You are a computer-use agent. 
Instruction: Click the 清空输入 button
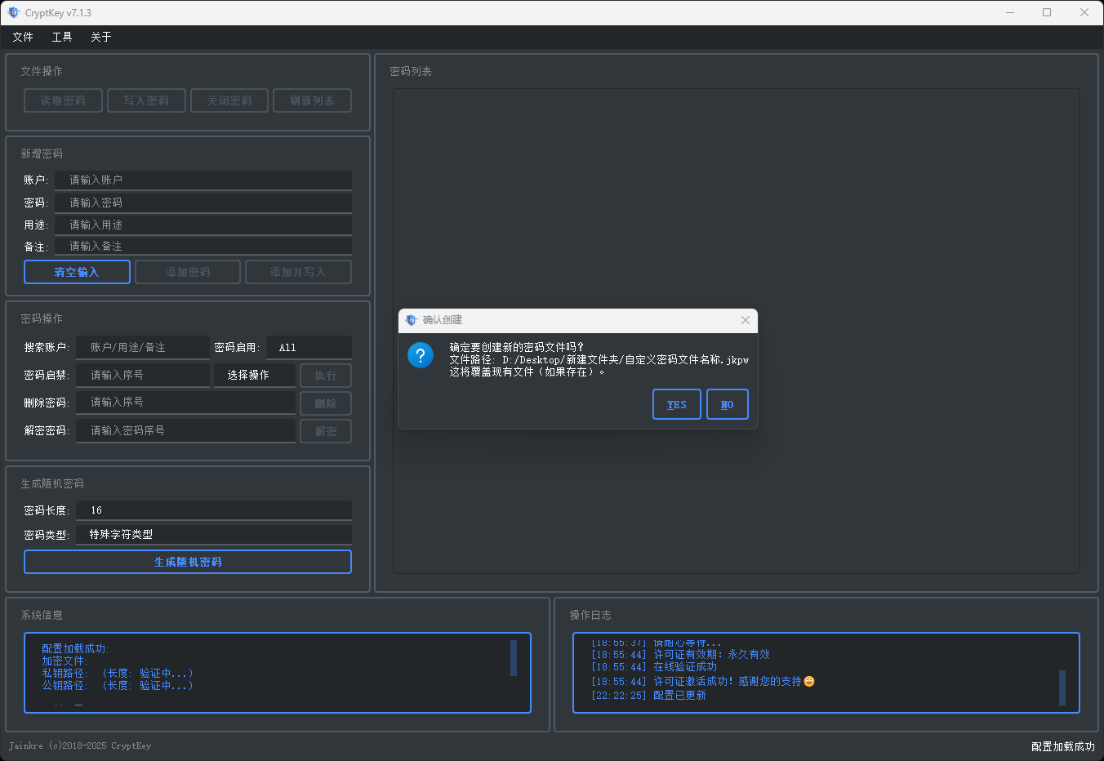[77, 272]
